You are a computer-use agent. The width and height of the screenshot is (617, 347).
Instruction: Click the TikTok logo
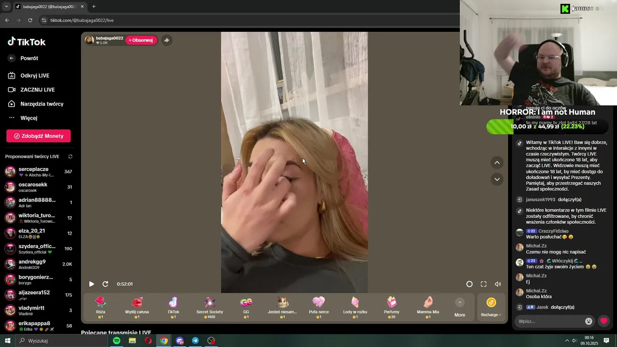(27, 42)
